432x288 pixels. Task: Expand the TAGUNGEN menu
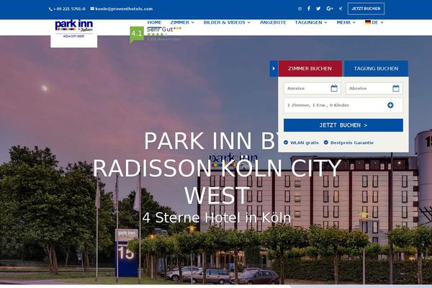[x=311, y=22]
